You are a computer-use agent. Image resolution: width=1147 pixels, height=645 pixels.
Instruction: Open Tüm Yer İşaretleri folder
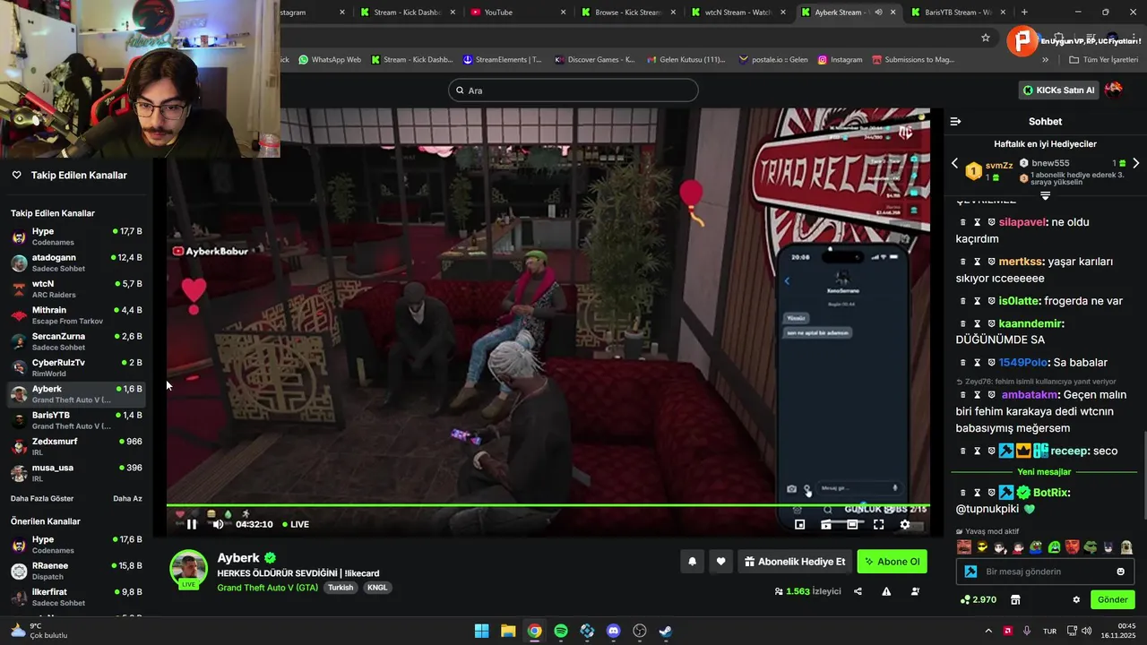[x=1105, y=60]
